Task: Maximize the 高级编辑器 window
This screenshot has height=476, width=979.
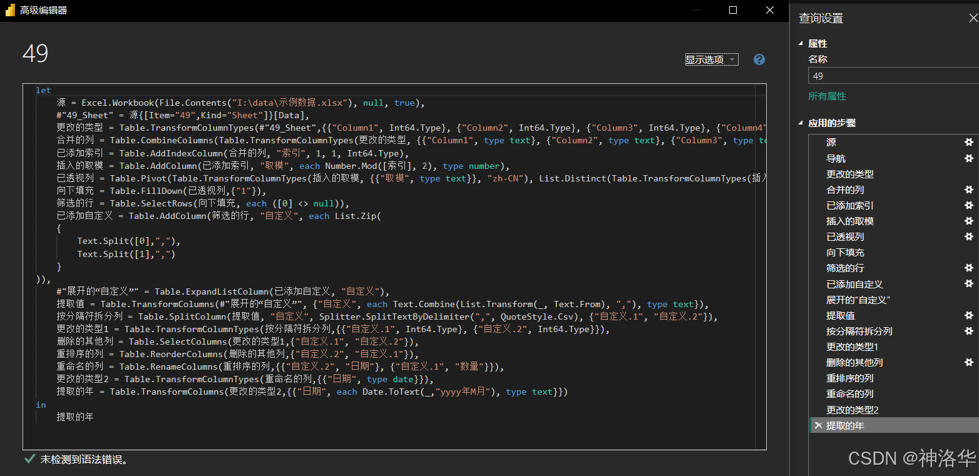Action: [x=733, y=10]
